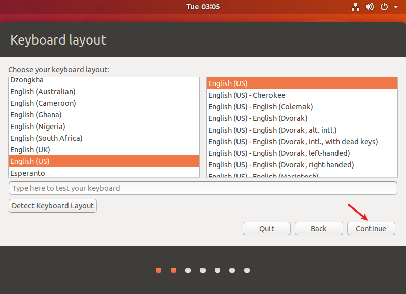Open the clock showing Tue 03:05
Image resolution: width=406 pixels, height=294 pixels.
(202, 7)
